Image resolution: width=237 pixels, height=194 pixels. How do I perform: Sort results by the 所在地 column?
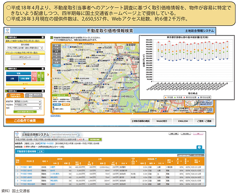coord(30,162)
